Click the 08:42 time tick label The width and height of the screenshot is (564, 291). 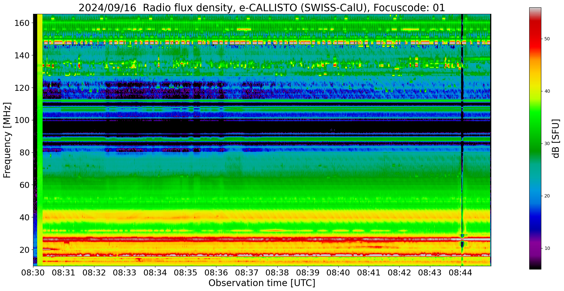click(x=399, y=272)
